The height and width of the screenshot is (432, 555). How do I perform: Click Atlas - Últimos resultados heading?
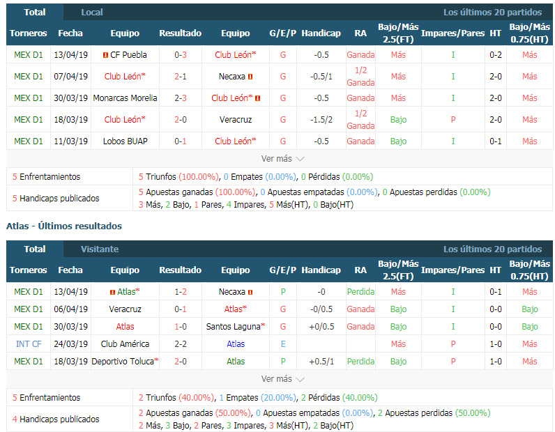click(x=64, y=226)
